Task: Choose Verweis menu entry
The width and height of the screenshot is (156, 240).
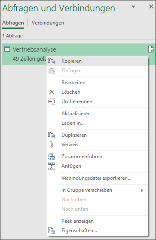Action: coord(97,145)
